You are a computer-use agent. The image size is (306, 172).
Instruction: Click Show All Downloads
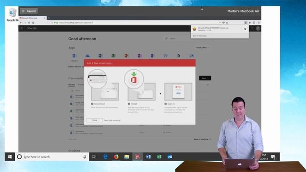200,36
